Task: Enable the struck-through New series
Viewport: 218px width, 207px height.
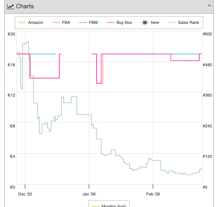Action: pyautogui.click(x=150, y=23)
